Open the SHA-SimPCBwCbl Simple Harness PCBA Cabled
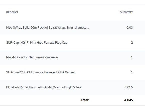The image size is (145, 110). tap(40, 72)
